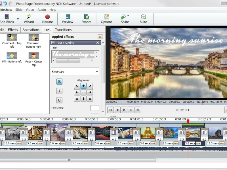
Task: Click the Wizard toolbar icon
Action: pyautogui.click(x=29, y=18)
